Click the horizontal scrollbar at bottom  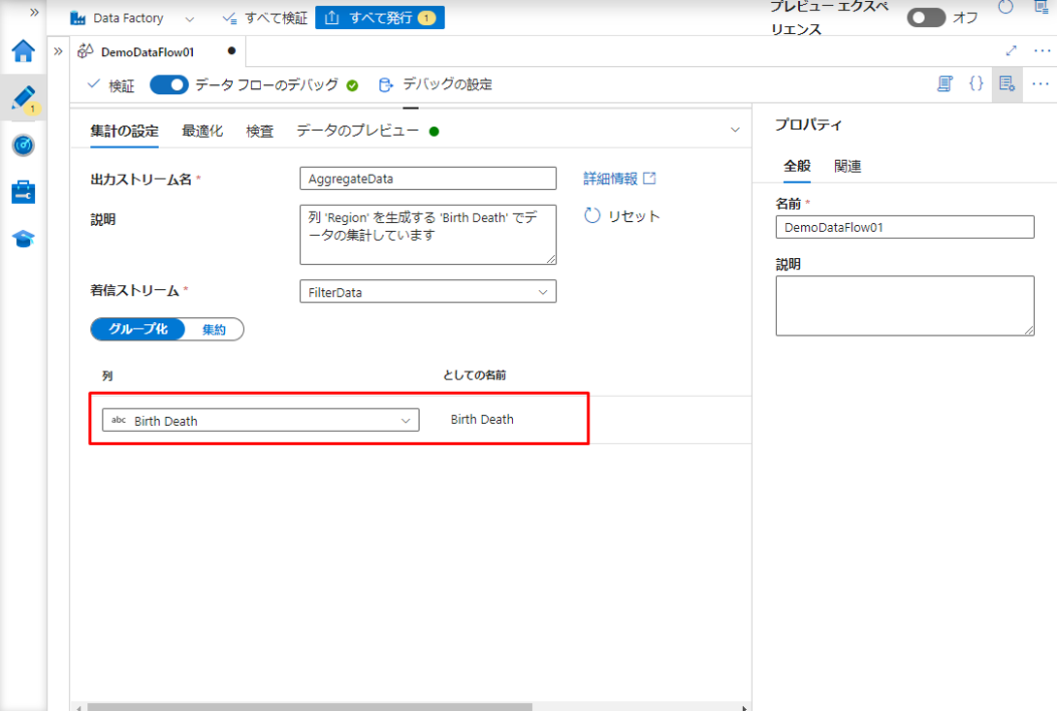[x=310, y=707]
